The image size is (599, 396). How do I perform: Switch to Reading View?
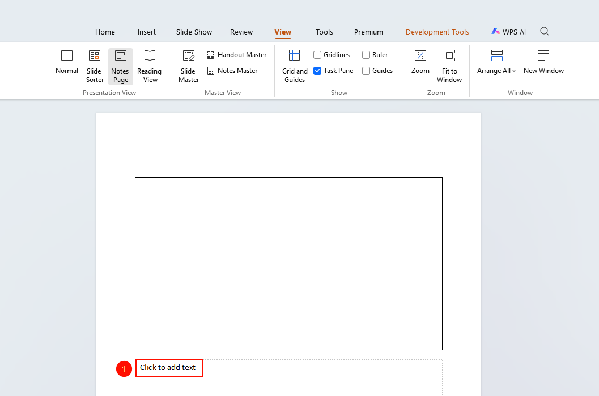click(150, 66)
